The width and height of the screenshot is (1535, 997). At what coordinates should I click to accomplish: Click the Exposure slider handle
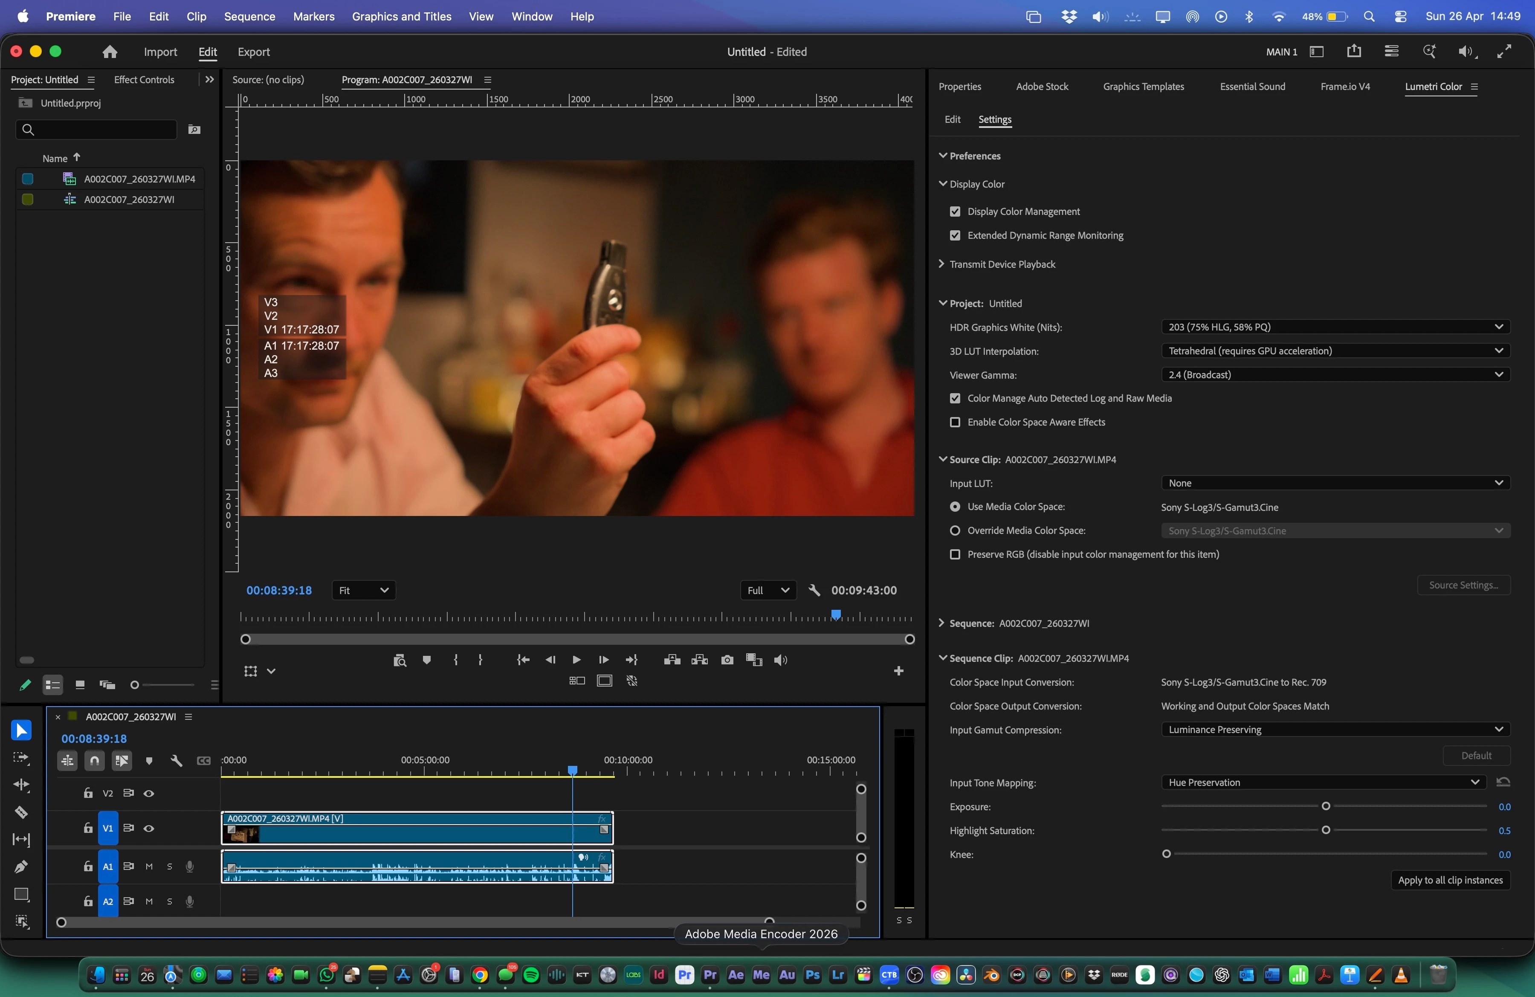(1325, 806)
